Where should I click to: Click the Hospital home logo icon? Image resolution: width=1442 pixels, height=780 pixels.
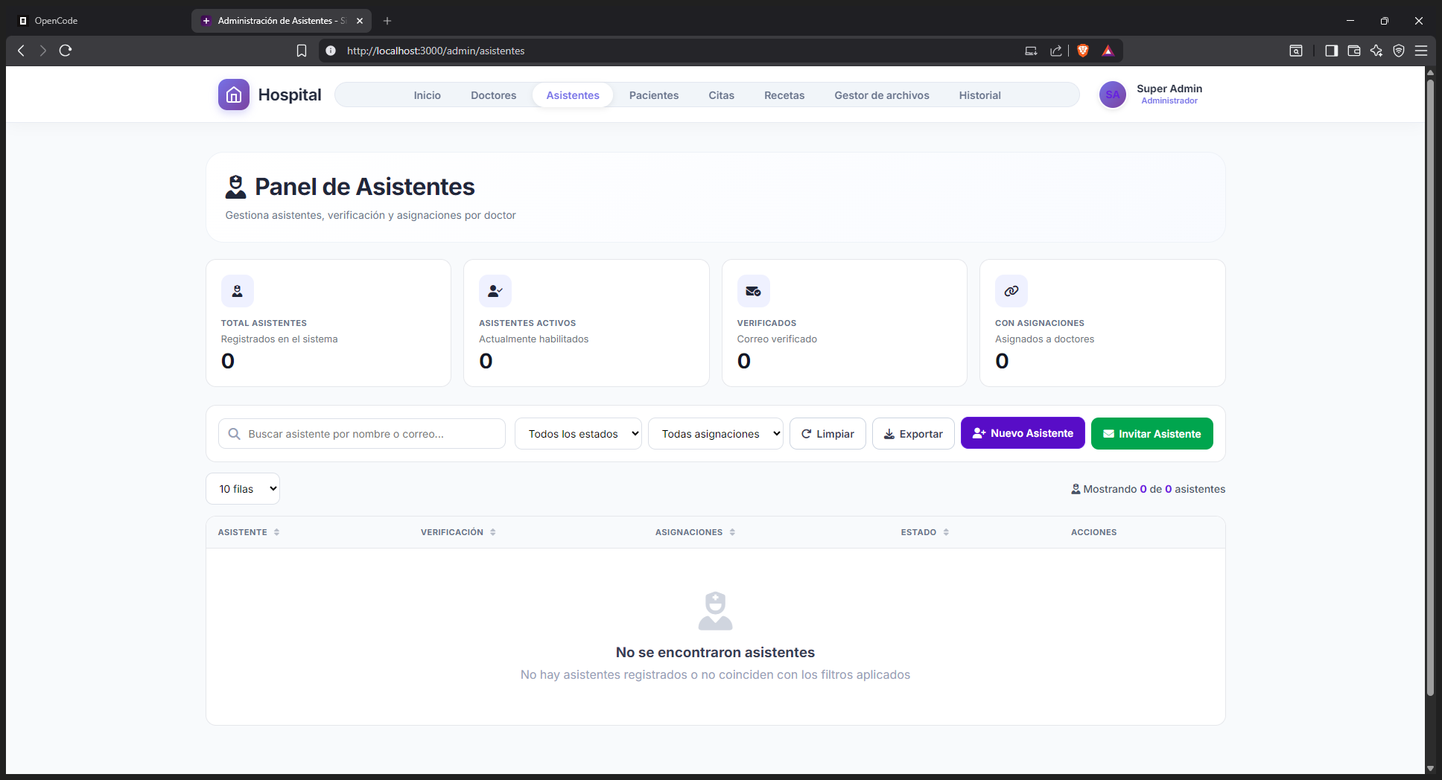point(234,95)
